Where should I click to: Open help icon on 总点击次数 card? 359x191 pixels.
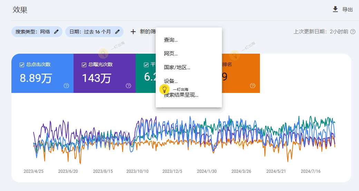click(66, 86)
